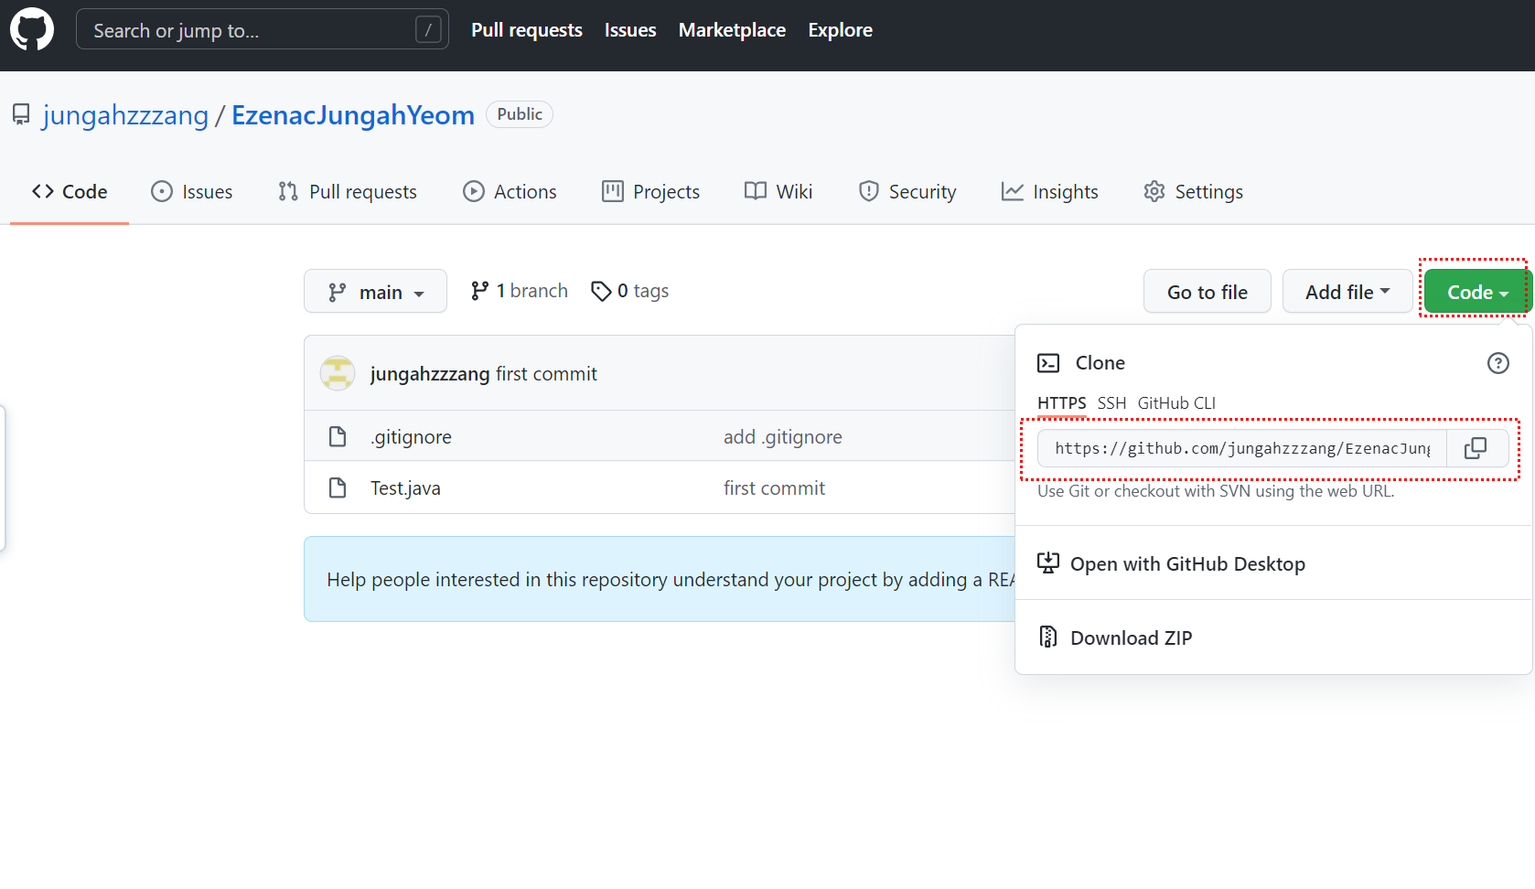The image size is (1535, 889).
Task: Open Issues in top navigation bar
Action: 630,30
